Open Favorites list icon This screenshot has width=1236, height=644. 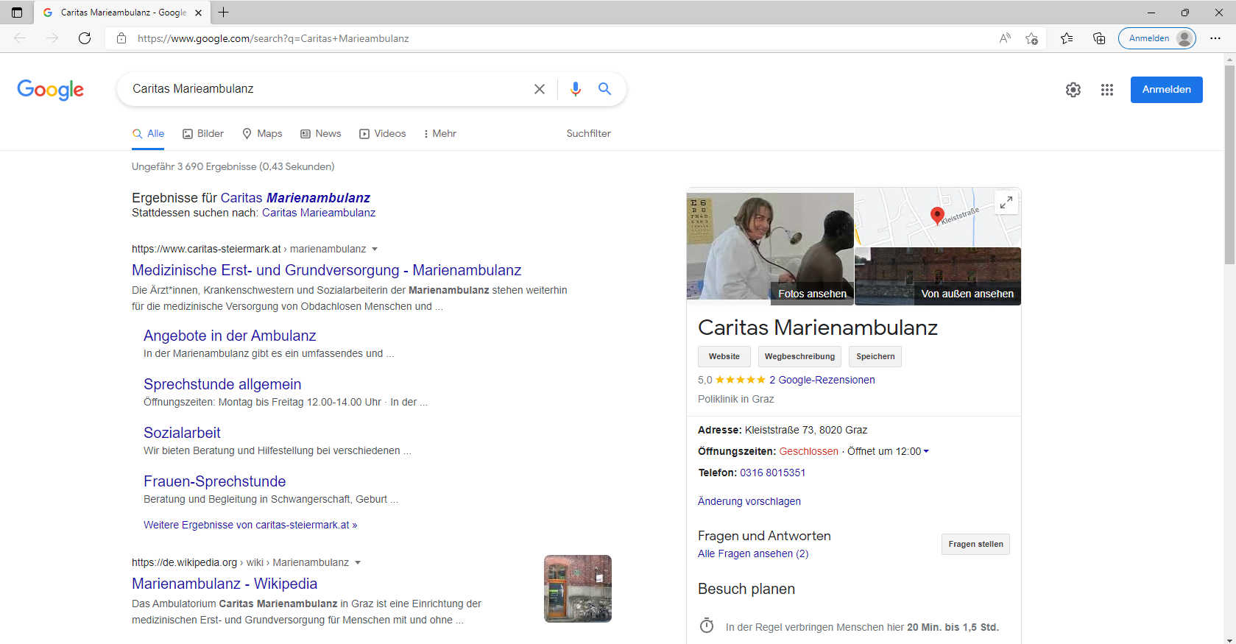point(1067,38)
